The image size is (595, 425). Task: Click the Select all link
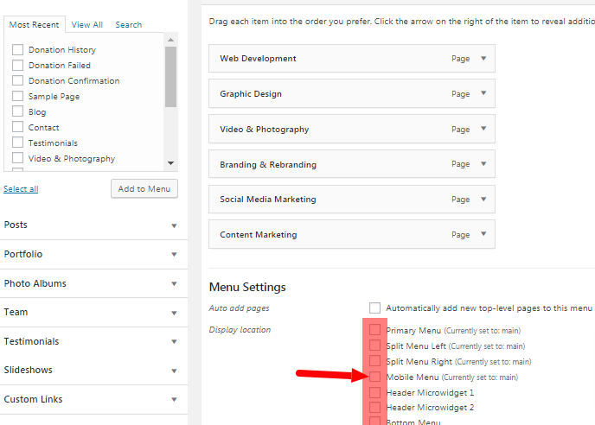(21, 189)
